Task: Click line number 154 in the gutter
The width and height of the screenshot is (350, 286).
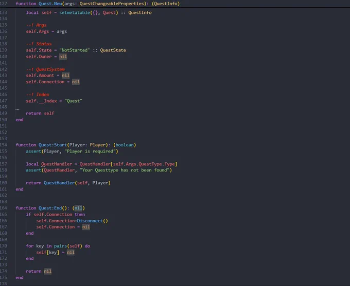Action: [x=4, y=145]
